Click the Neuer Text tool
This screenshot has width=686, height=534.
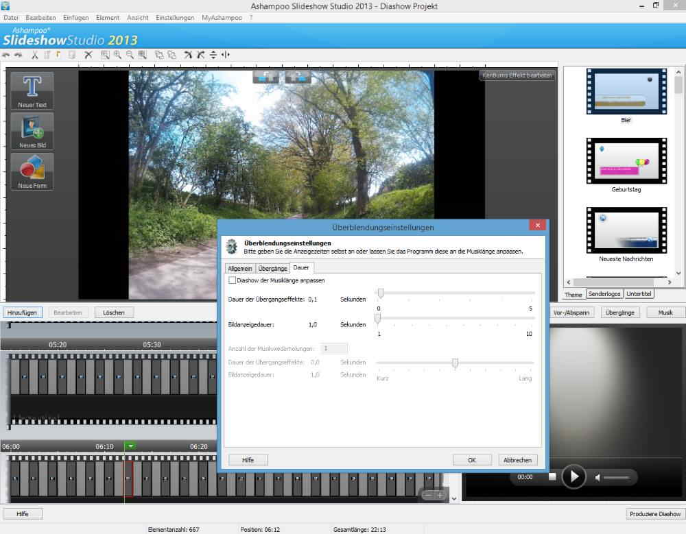click(32, 90)
